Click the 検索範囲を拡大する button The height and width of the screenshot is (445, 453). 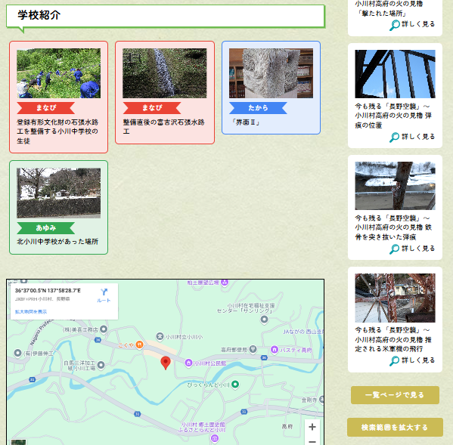[x=395, y=427]
